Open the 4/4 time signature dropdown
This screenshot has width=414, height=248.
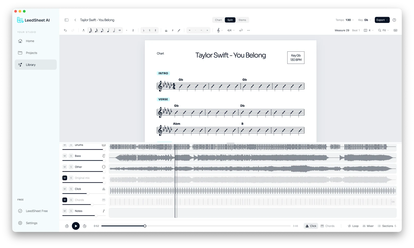pyautogui.click(x=231, y=30)
